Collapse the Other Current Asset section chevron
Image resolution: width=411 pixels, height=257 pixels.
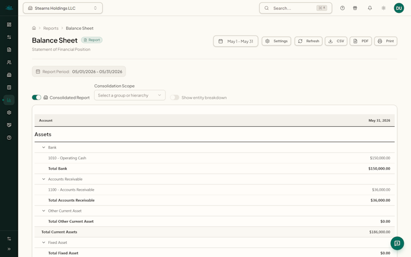click(x=43, y=211)
